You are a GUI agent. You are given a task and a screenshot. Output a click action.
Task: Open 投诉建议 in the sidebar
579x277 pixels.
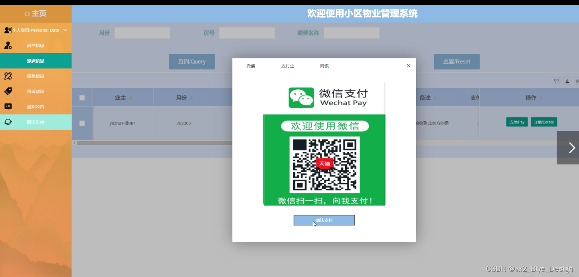click(36, 91)
